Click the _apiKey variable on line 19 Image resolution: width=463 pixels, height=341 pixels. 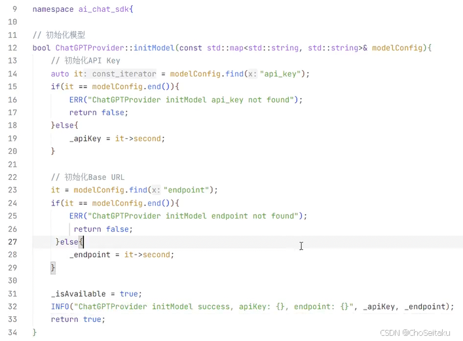tap(85, 139)
